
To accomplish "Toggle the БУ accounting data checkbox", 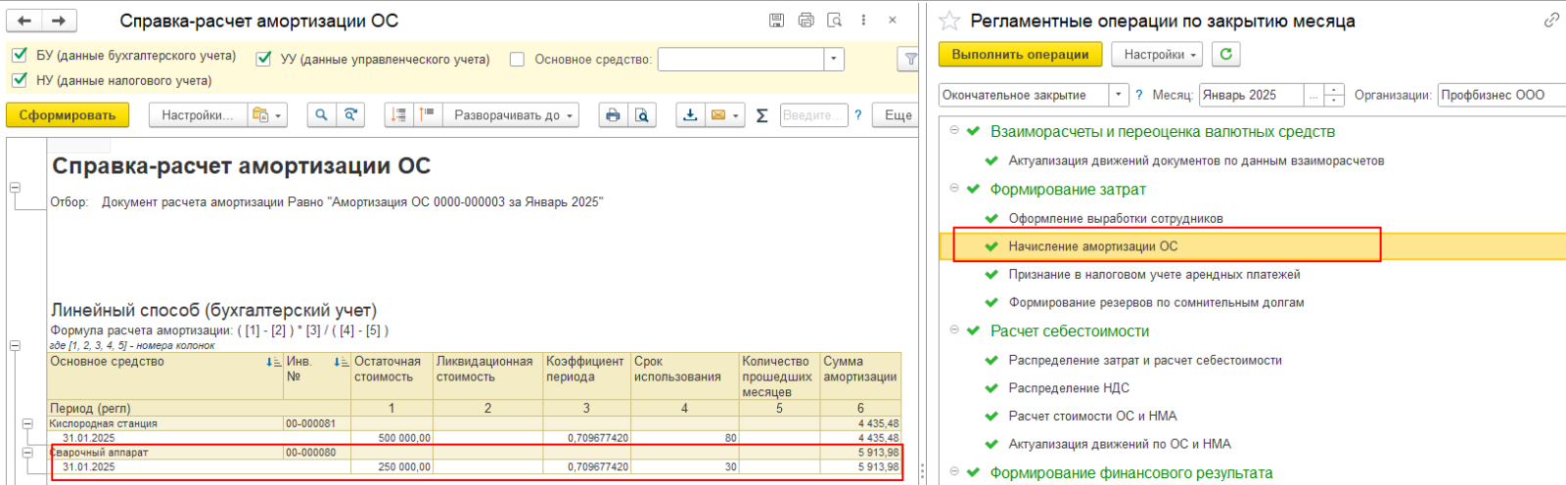I will point(19,55).
